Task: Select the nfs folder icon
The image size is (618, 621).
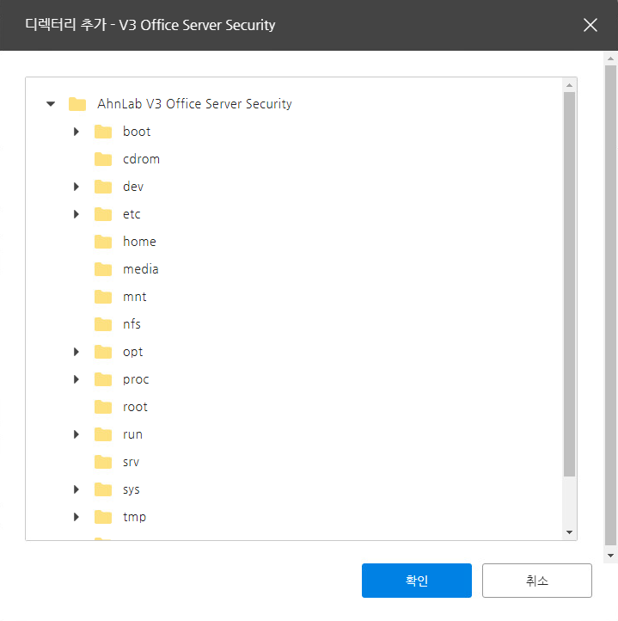Action: click(x=103, y=324)
